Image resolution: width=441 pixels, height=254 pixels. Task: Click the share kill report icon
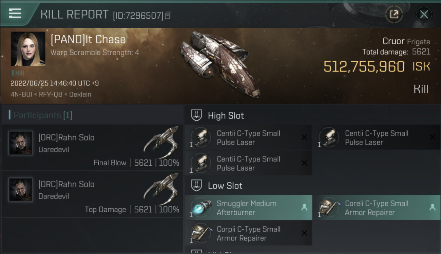(x=394, y=14)
